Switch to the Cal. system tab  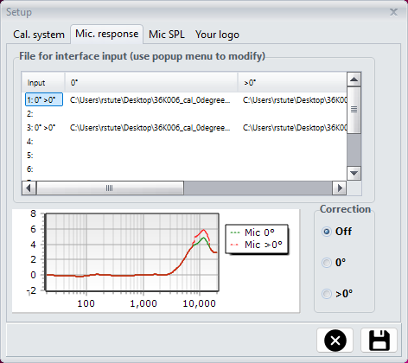pyautogui.click(x=39, y=35)
